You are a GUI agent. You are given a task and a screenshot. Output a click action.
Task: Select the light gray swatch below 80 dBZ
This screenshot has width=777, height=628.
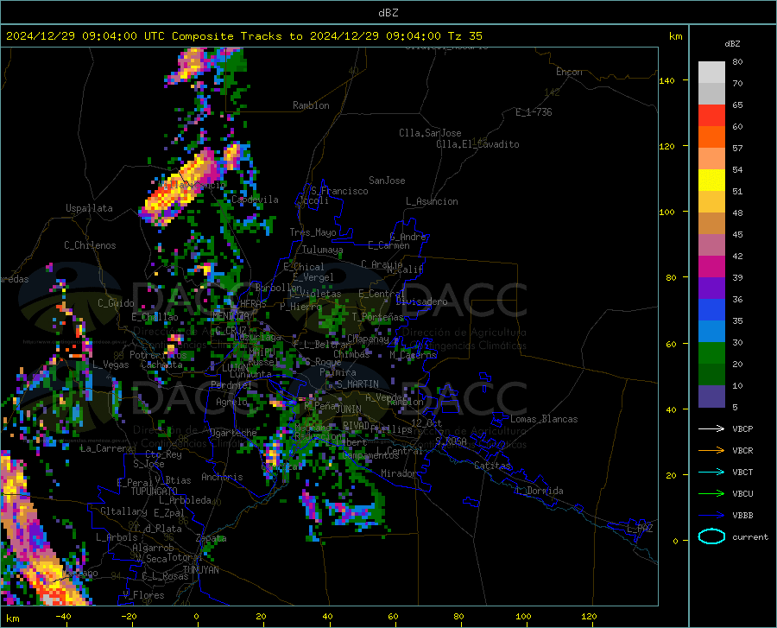point(711,73)
